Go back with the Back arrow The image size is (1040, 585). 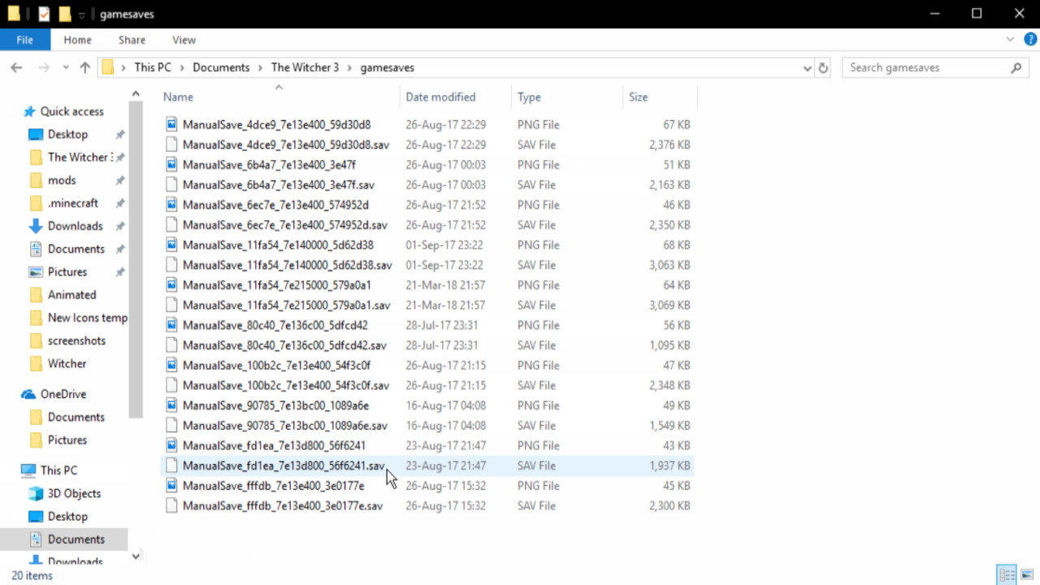pos(16,67)
